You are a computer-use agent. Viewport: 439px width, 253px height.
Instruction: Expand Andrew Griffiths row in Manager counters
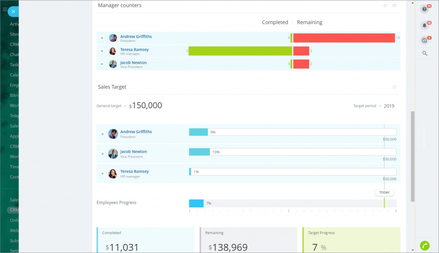point(102,38)
